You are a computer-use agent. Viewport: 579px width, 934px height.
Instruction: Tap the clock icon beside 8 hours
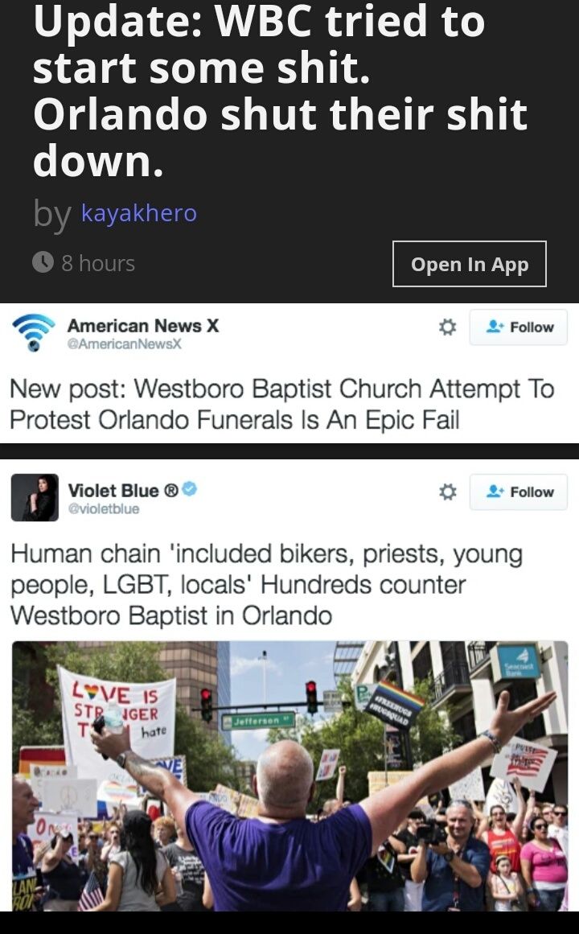tap(43, 262)
